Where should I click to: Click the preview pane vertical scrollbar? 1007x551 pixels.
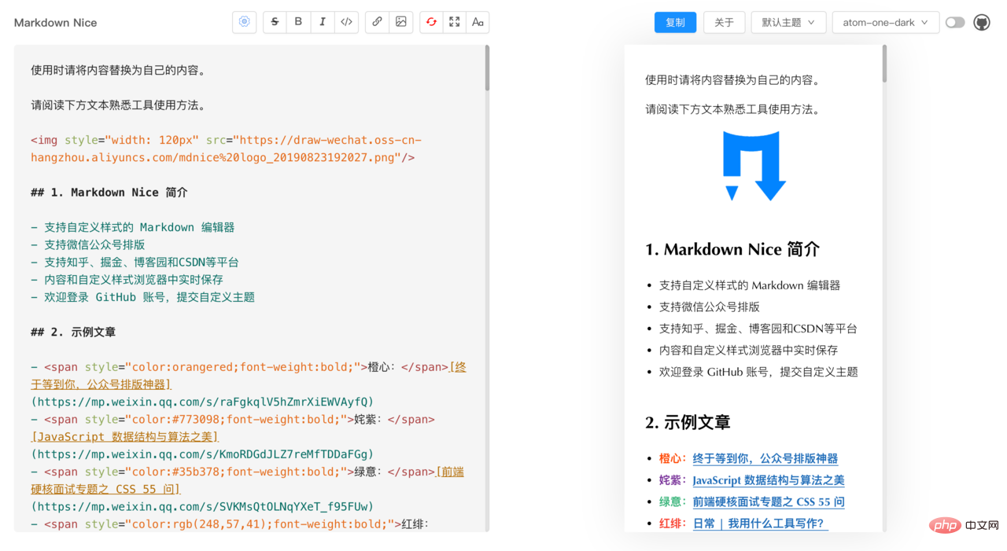coord(884,64)
